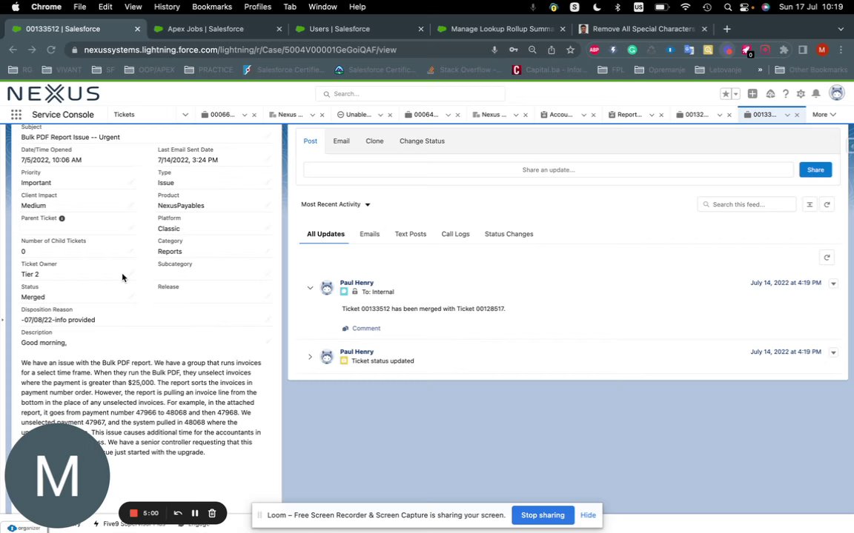Open Chrome share page icon
Image resolution: width=854 pixels, height=533 pixels.
pos(552,50)
